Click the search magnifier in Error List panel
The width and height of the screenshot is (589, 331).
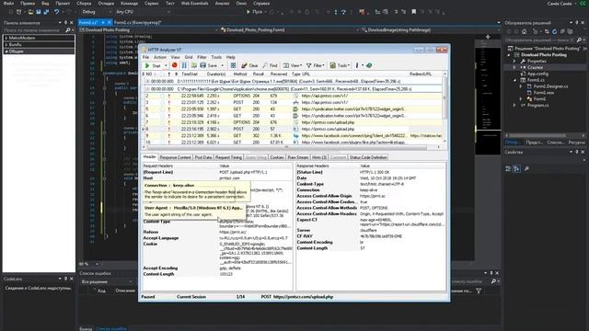[493, 281]
